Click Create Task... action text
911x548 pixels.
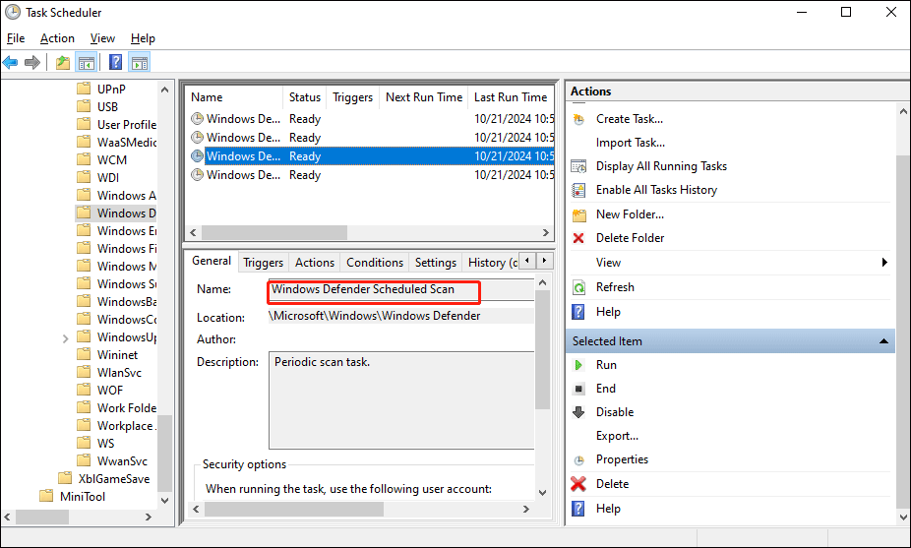[x=630, y=119]
